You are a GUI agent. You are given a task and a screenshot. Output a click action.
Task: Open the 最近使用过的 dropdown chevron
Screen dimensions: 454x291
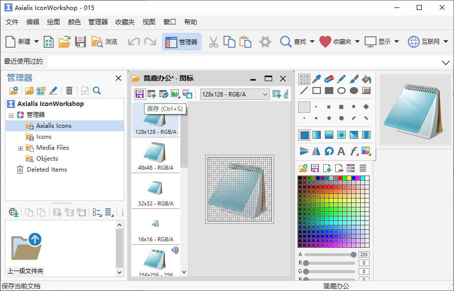pos(445,62)
